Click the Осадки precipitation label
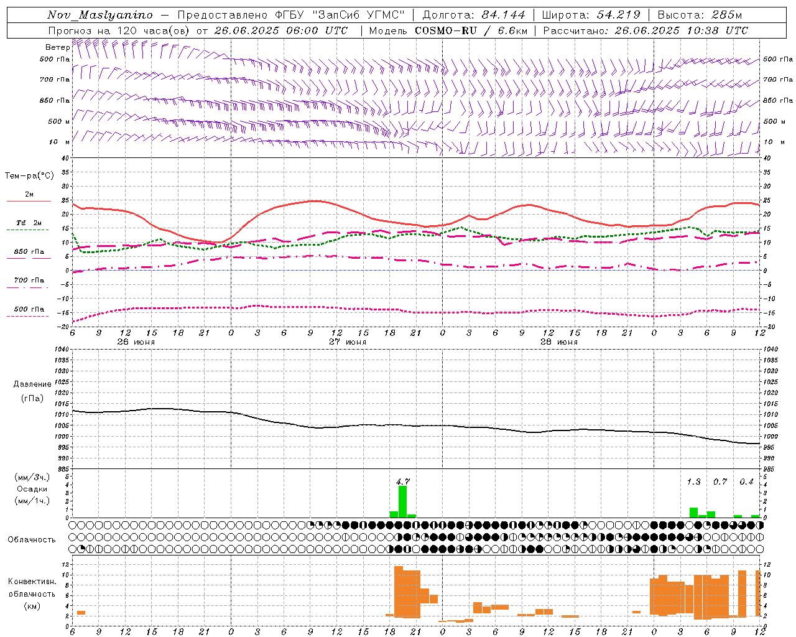The image size is (796, 637). pos(32,489)
